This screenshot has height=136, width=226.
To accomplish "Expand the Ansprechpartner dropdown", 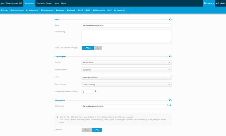I will click(126, 70).
